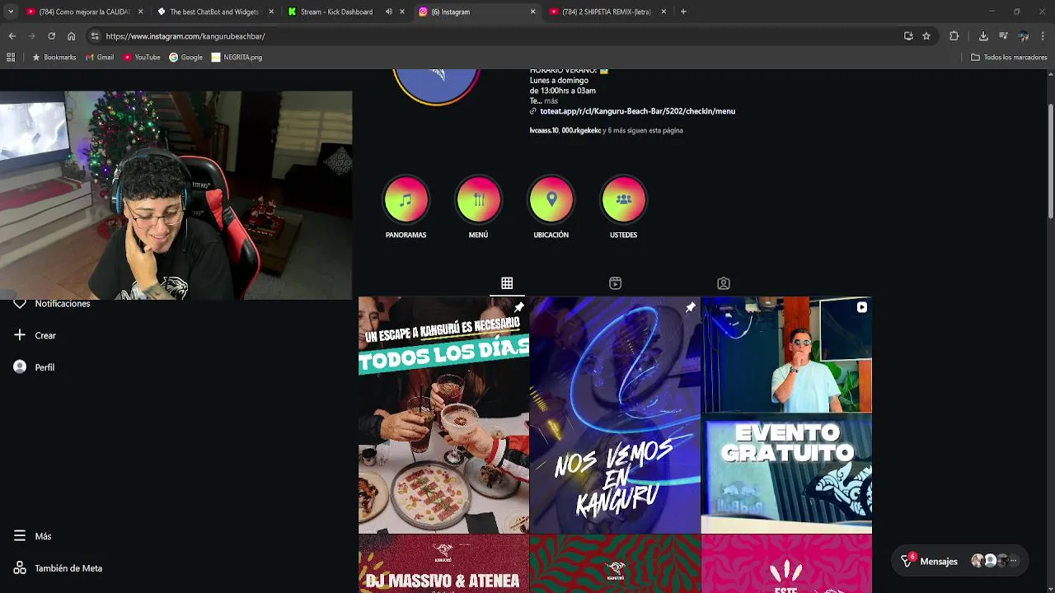1055x593 pixels.
Task: Open the 'Todos los días' pinned post
Action: click(443, 415)
